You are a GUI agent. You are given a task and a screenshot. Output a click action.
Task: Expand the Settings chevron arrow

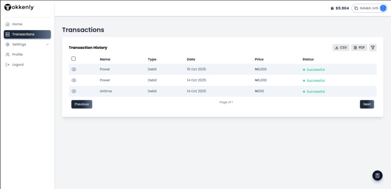48,45
